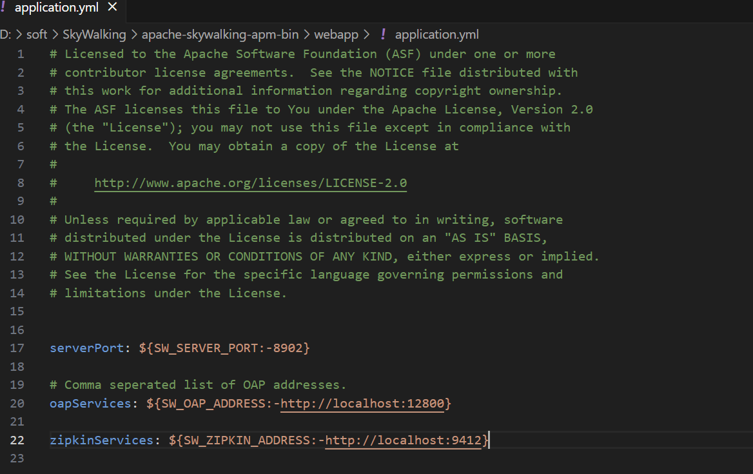
Task: Click line number 1 in the gutter
Action: (x=21, y=54)
